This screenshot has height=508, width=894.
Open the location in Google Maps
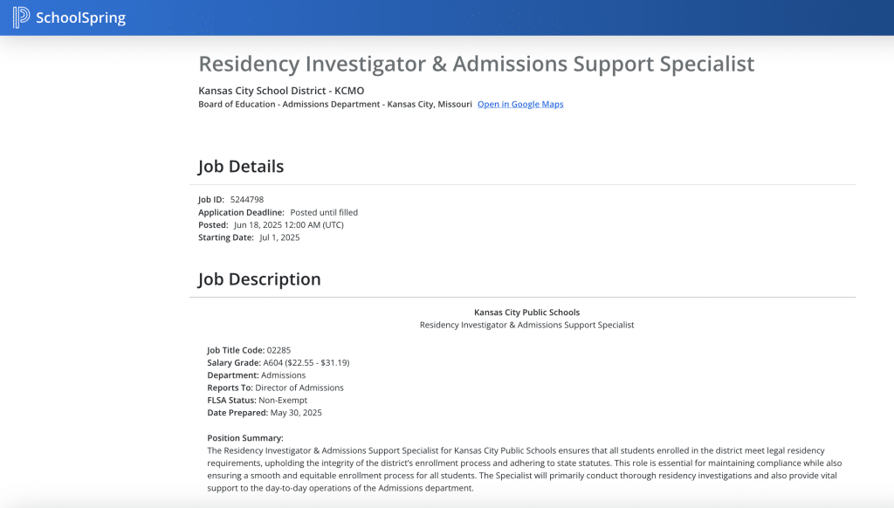(x=519, y=105)
